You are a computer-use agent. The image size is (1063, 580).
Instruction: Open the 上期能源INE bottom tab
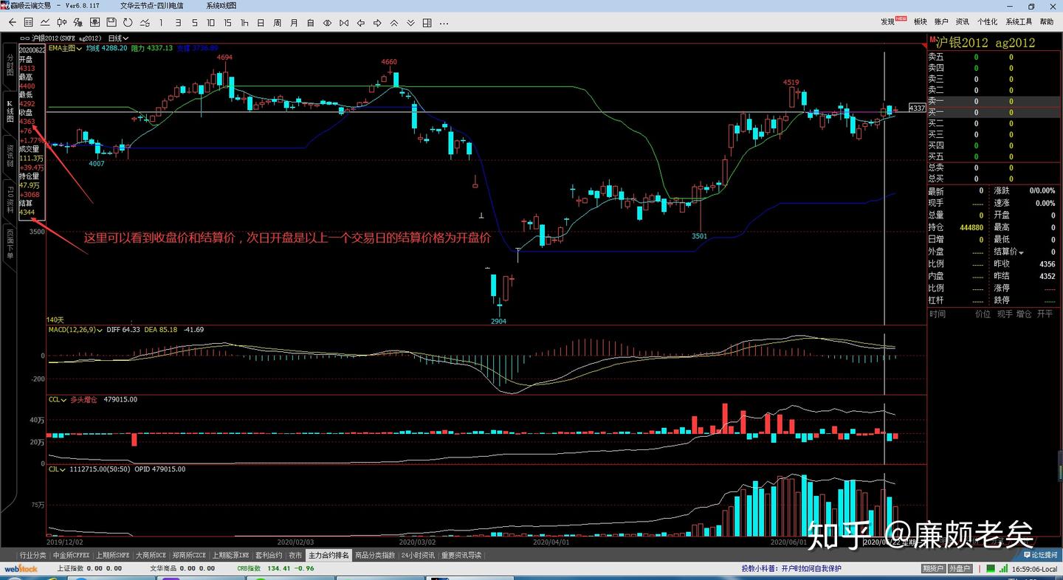pyautogui.click(x=232, y=555)
